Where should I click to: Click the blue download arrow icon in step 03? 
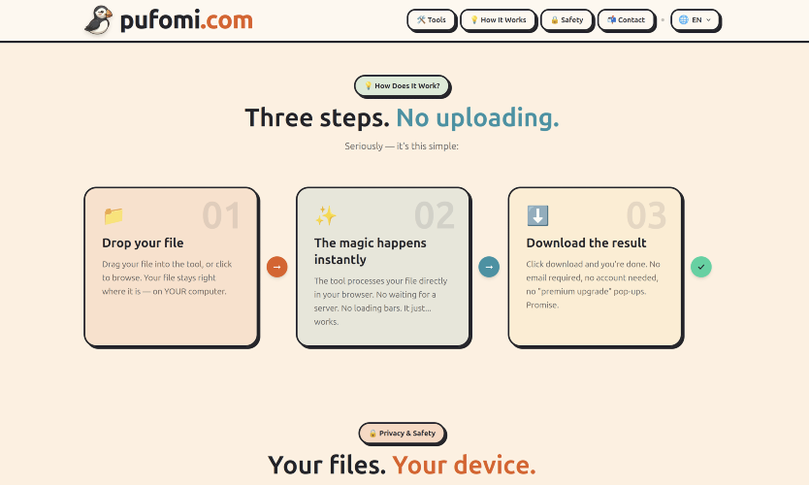point(537,215)
